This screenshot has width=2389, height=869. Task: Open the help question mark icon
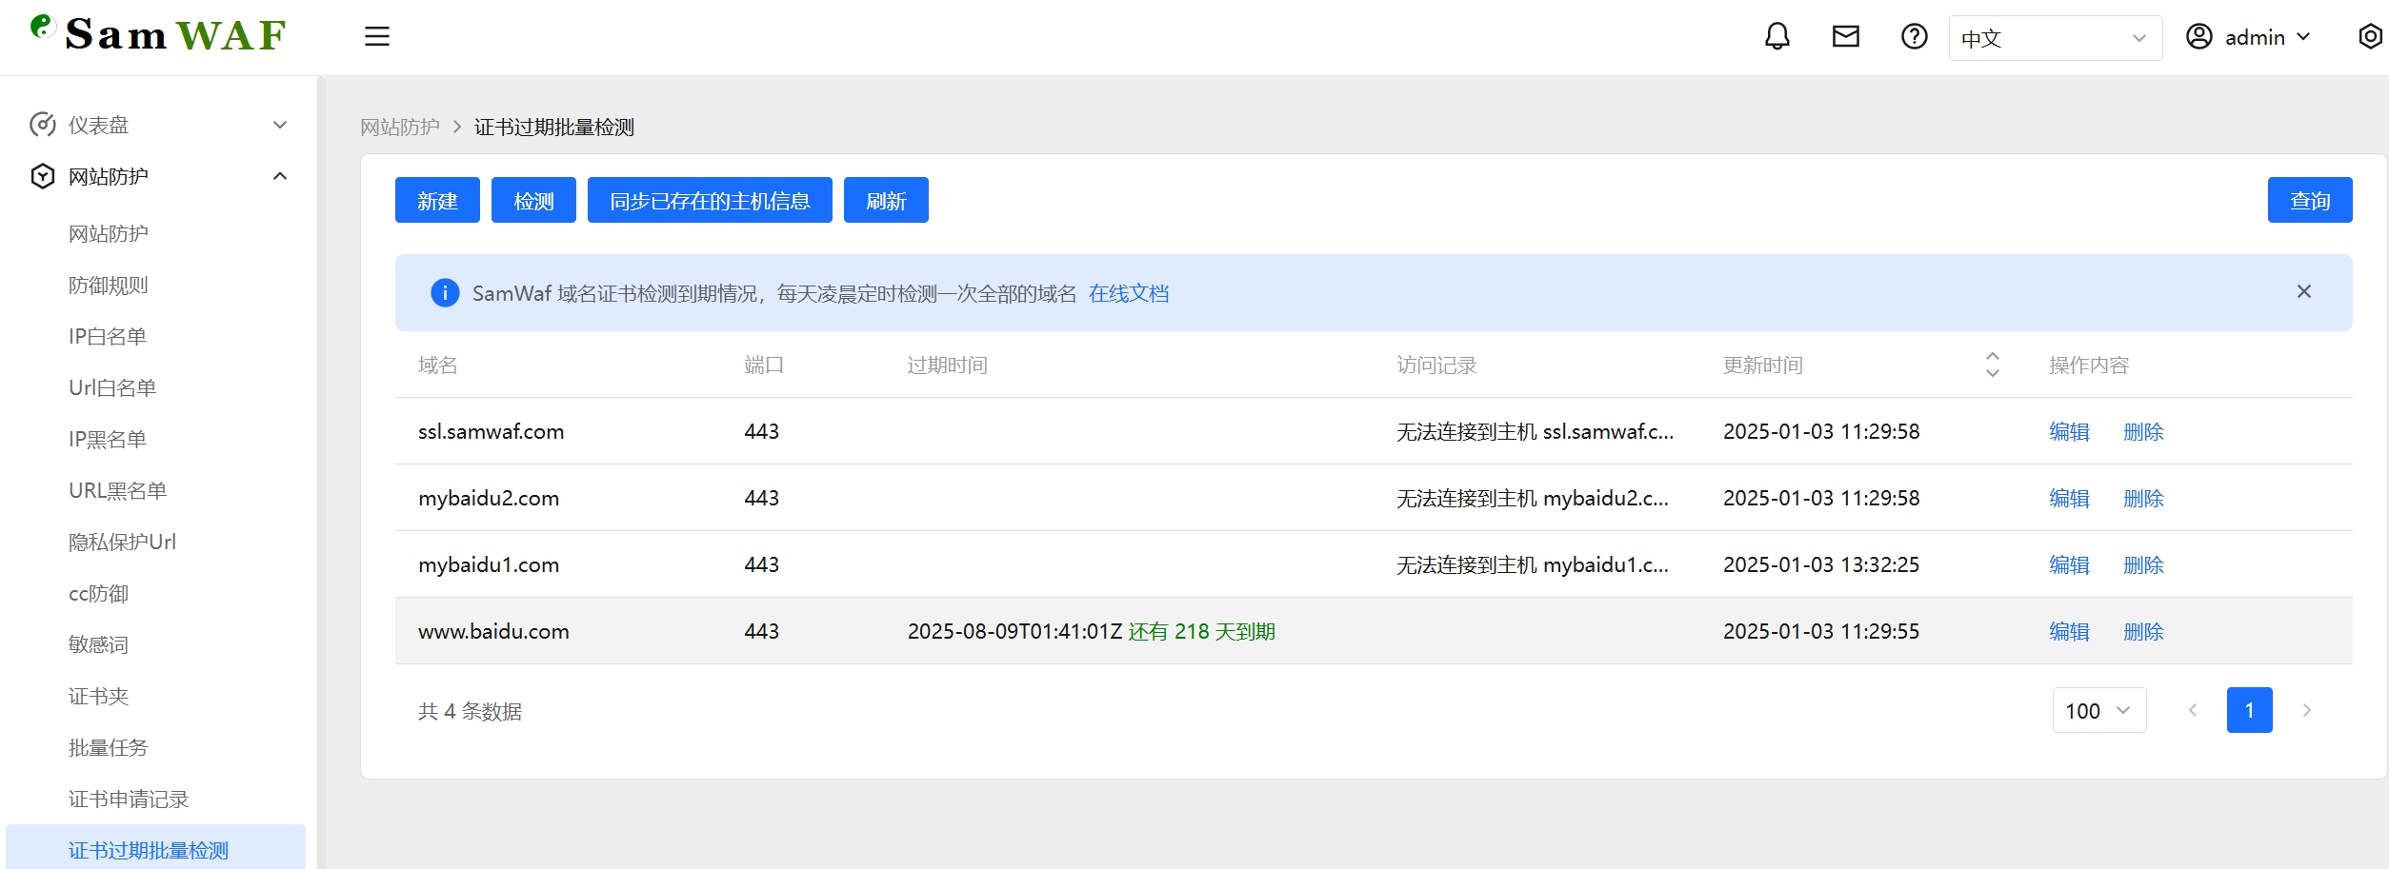(1915, 37)
